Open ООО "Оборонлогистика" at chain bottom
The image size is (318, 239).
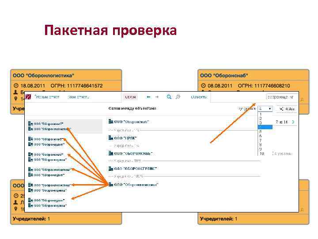[x=136, y=185]
